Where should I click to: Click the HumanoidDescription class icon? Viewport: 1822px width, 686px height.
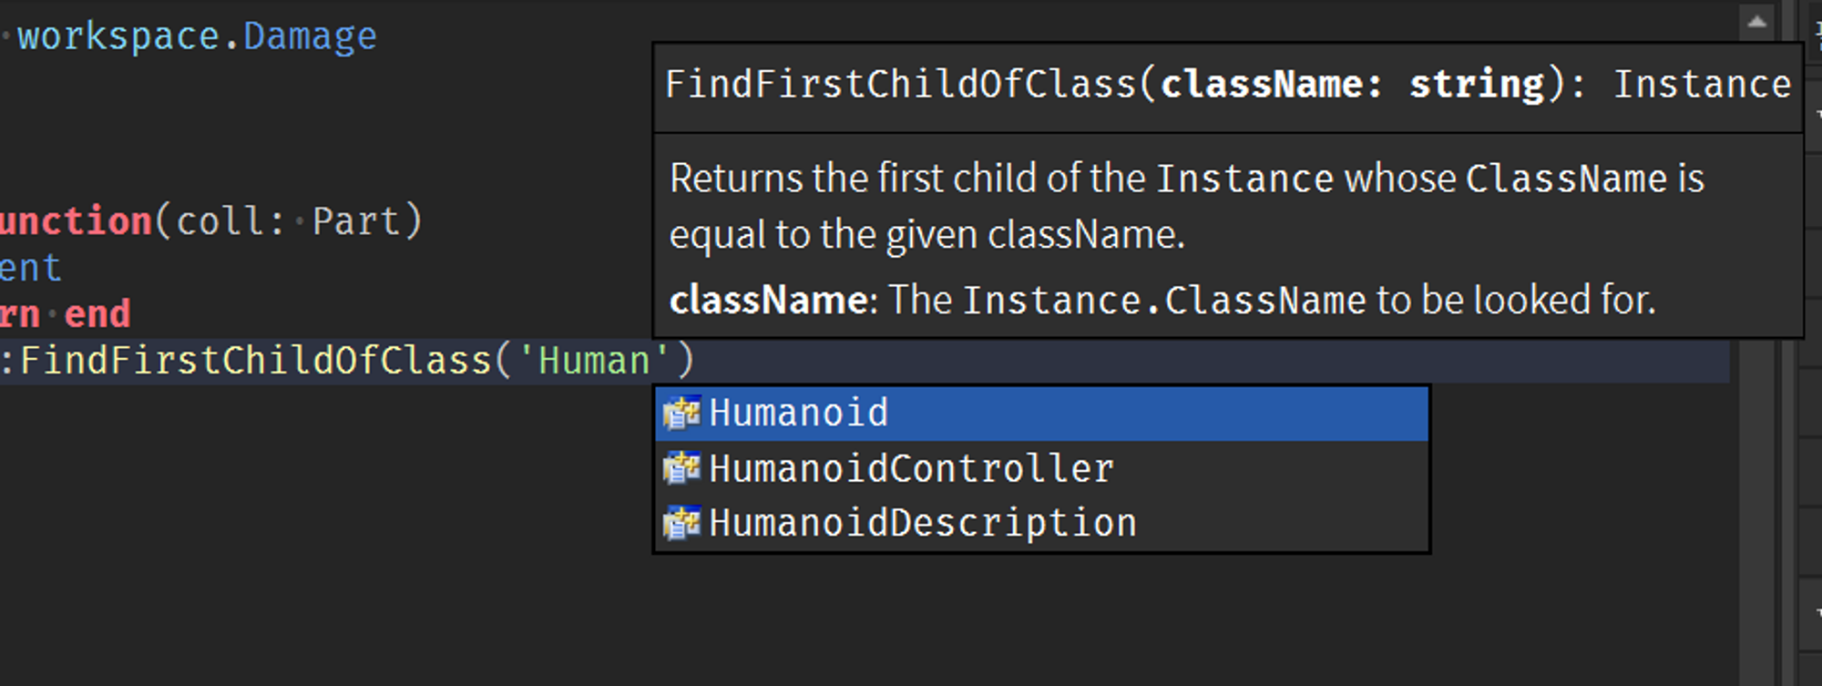coord(681,523)
